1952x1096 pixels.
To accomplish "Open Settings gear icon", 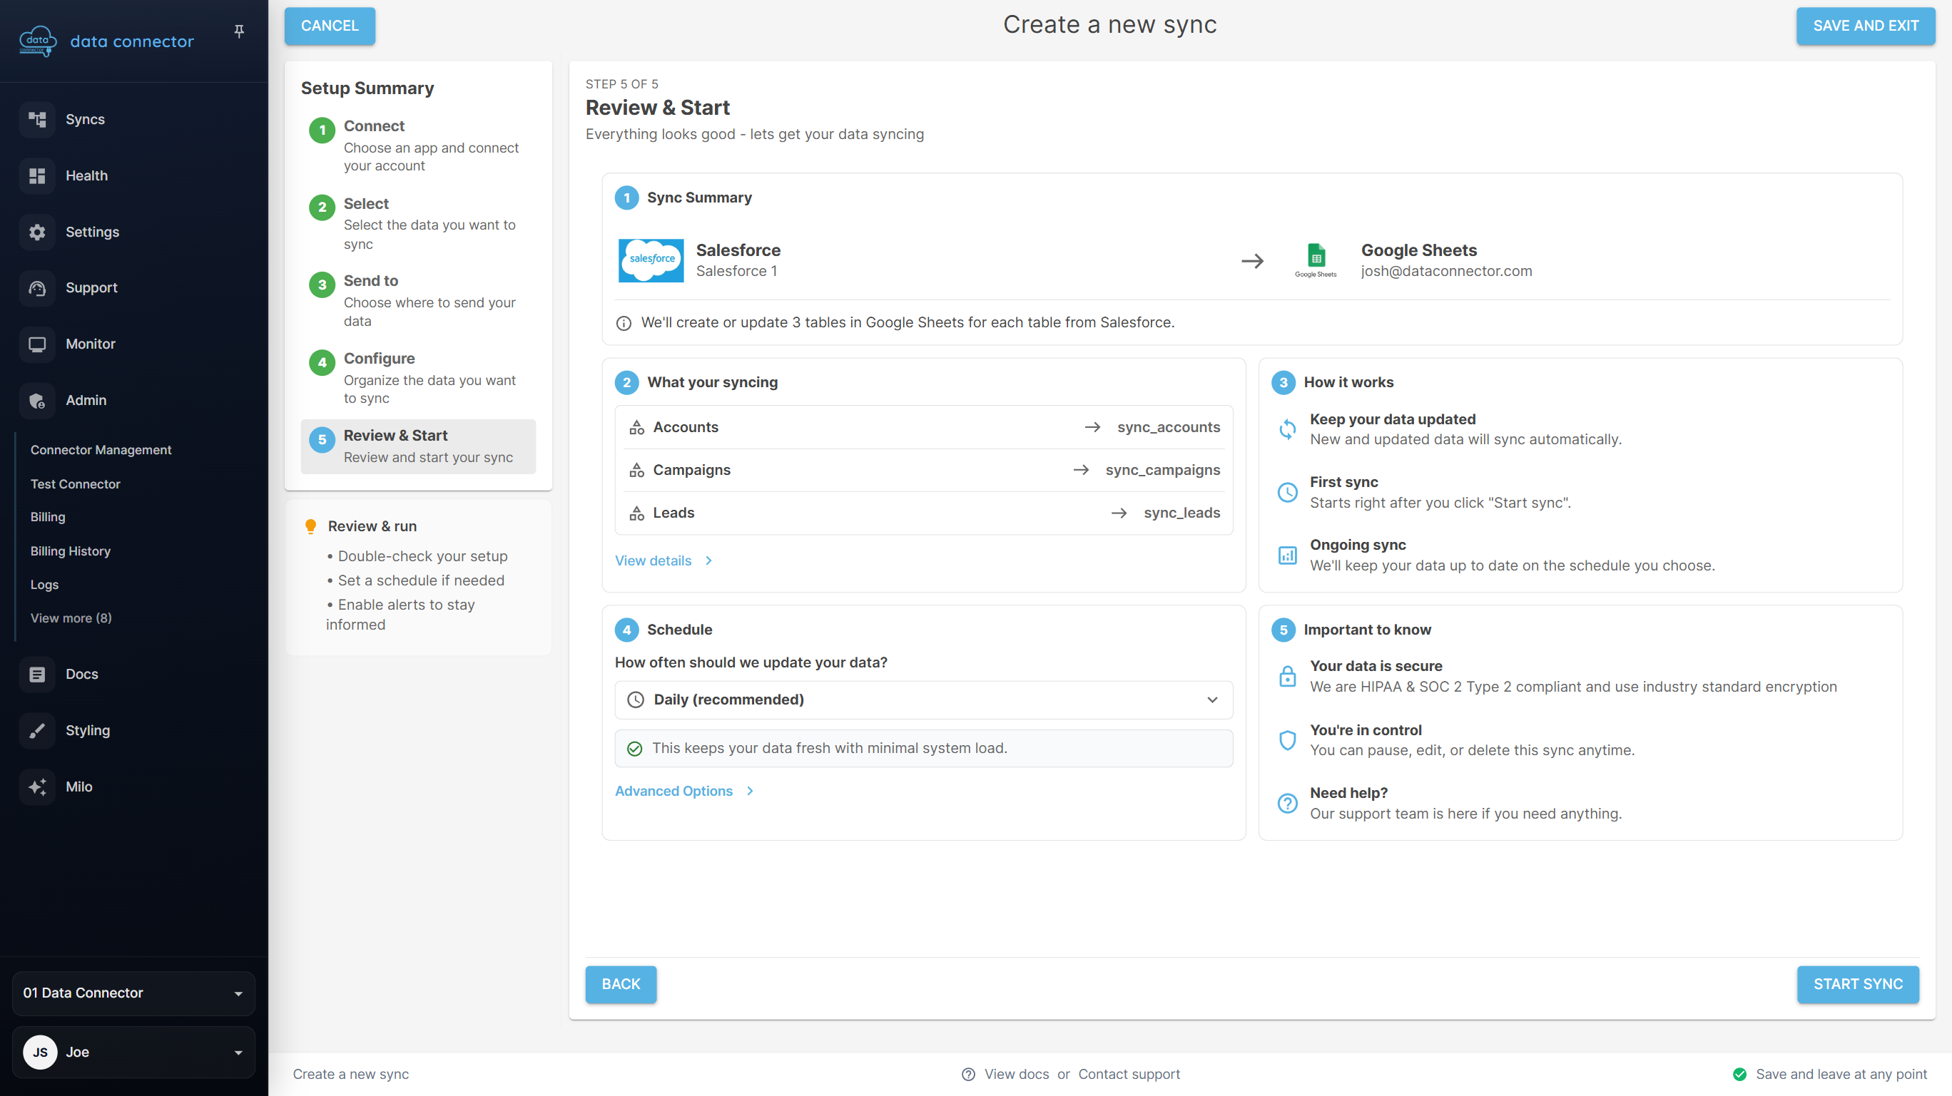I will [x=37, y=232].
